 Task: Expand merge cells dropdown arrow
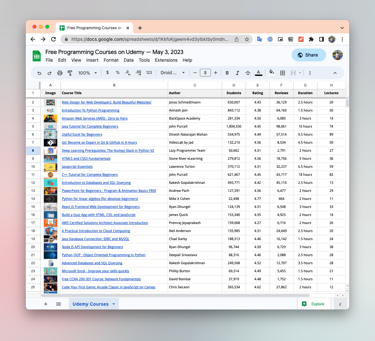(300, 73)
